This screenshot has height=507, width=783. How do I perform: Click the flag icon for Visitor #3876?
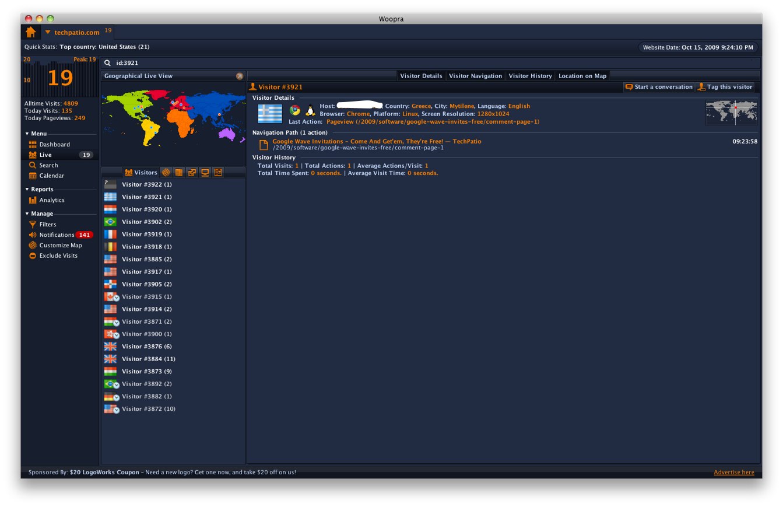click(110, 347)
